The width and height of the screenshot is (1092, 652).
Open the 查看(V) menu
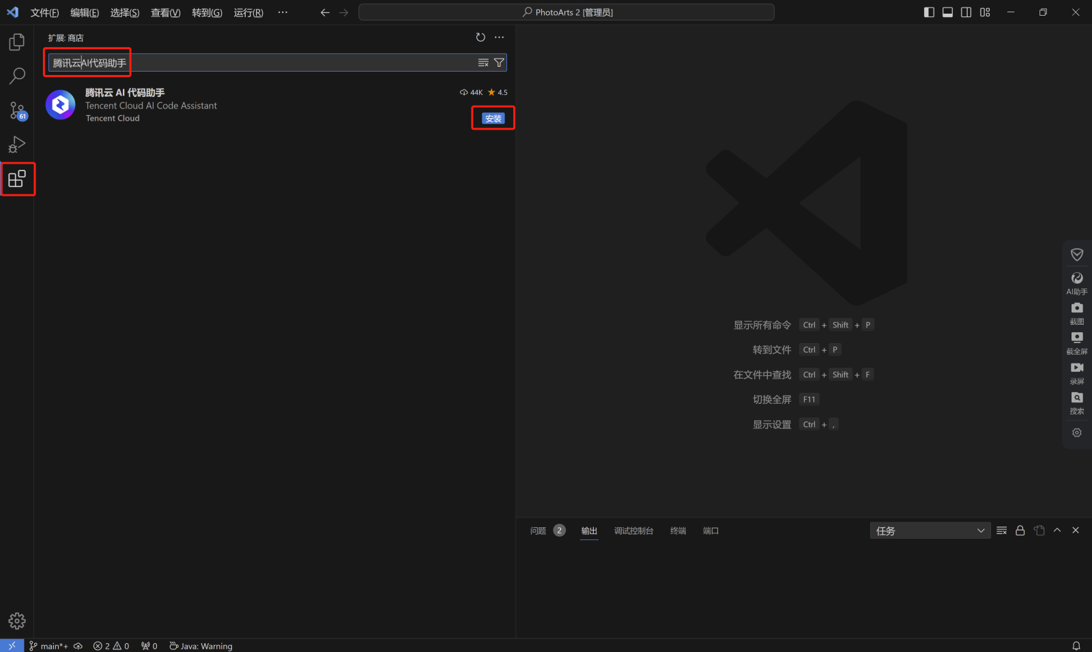(x=166, y=13)
